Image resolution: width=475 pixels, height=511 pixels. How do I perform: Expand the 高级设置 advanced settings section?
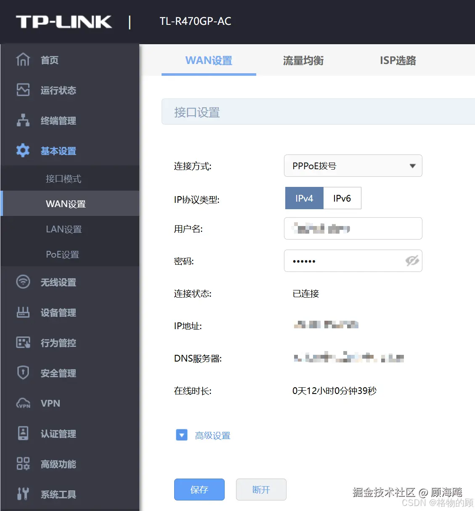[181, 435]
